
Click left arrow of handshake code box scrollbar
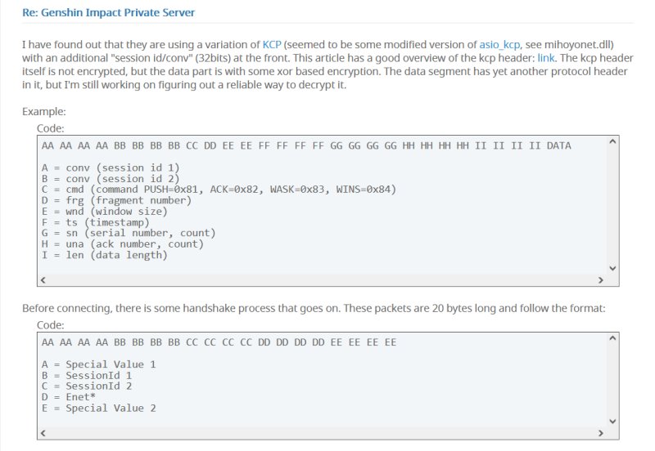[43, 433]
